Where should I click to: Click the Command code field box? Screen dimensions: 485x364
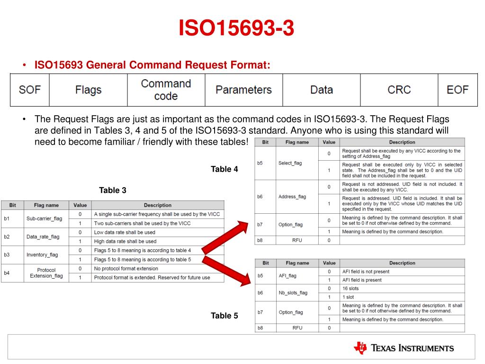pos(166,90)
